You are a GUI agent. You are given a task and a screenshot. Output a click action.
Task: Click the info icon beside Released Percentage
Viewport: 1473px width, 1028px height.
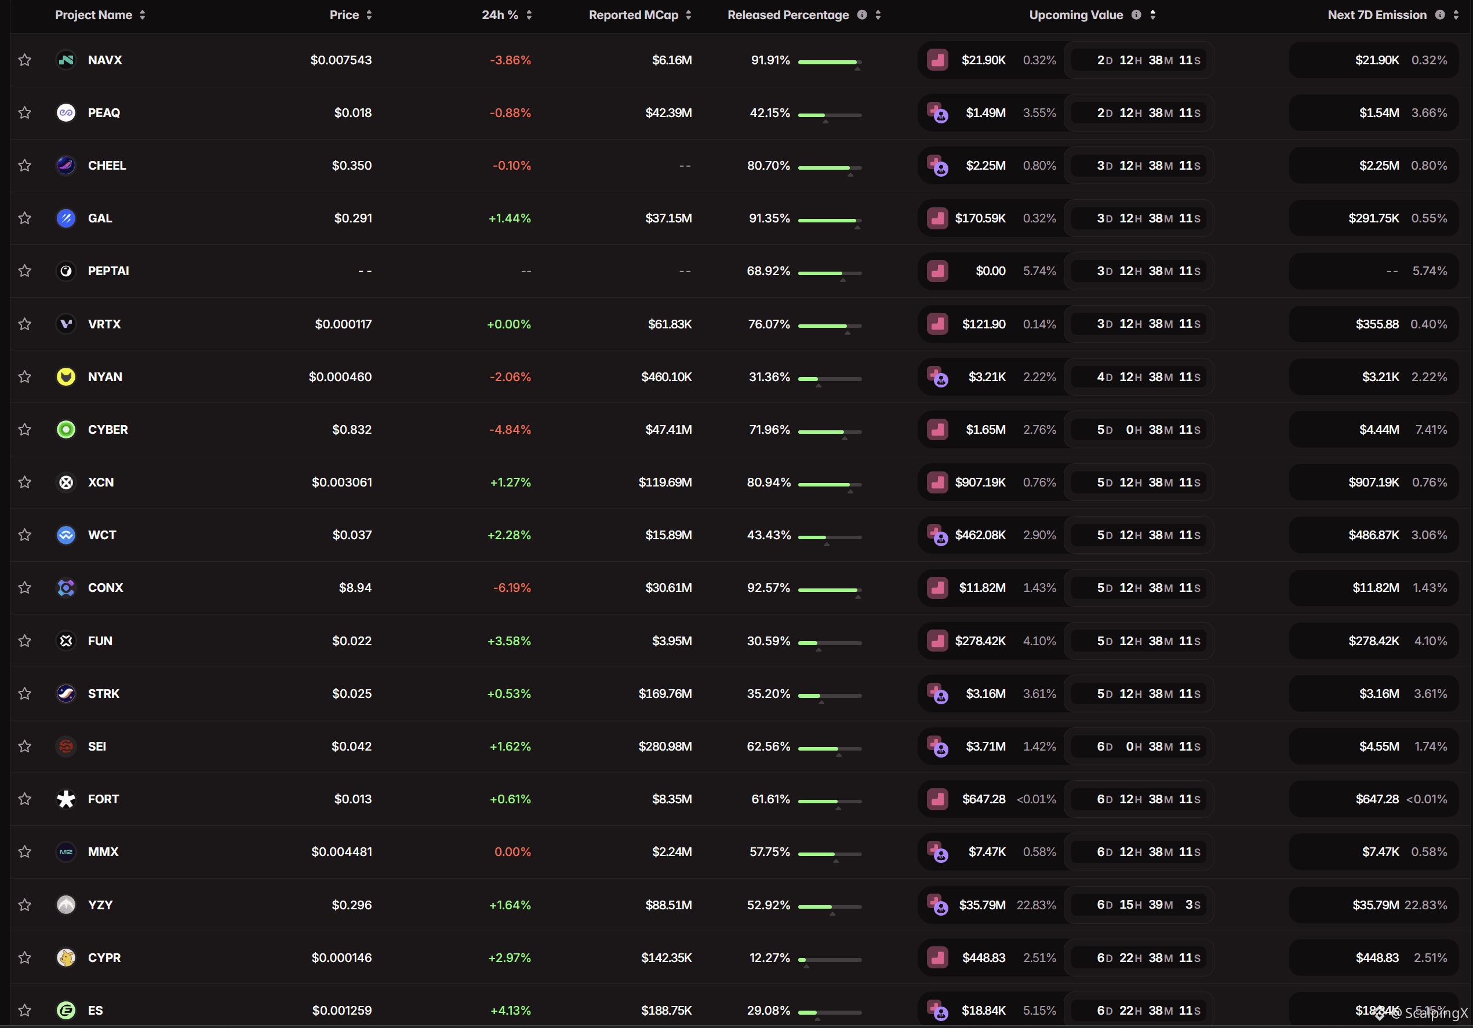861,14
